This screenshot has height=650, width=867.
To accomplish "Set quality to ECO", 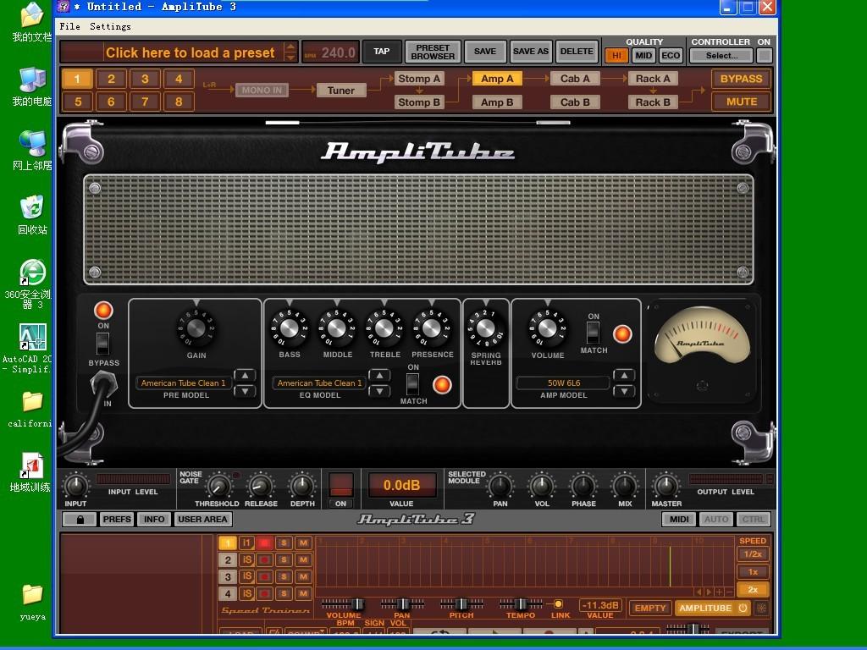I will [671, 55].
